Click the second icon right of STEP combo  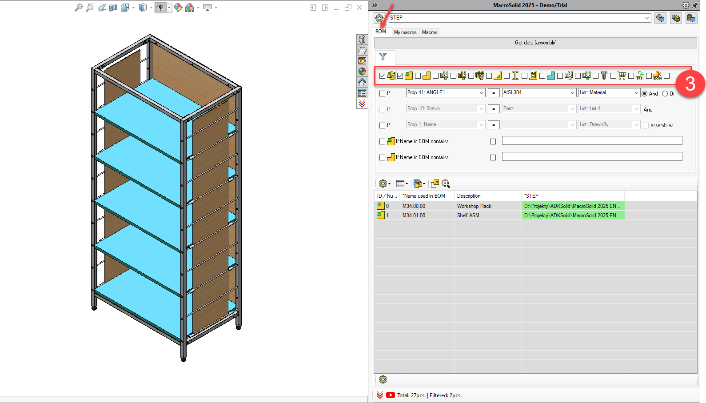coord(676,18)
